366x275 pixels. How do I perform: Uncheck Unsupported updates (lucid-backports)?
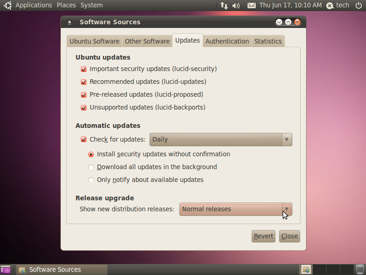point(84,108)
